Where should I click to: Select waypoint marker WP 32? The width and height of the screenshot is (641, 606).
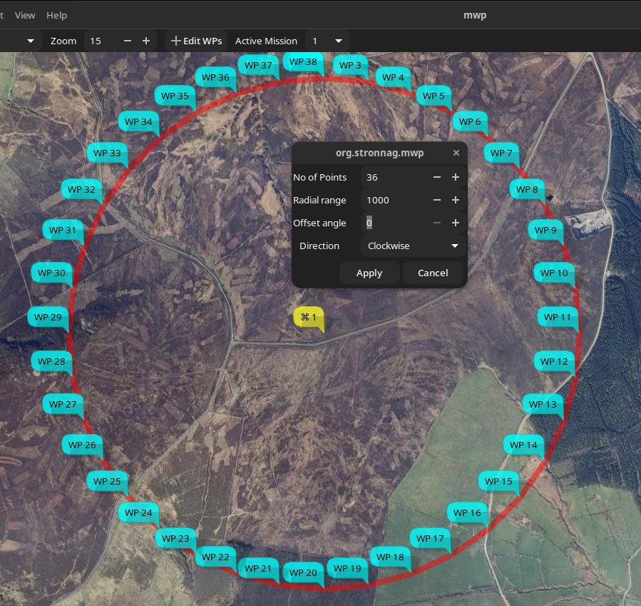pos(82,189)
